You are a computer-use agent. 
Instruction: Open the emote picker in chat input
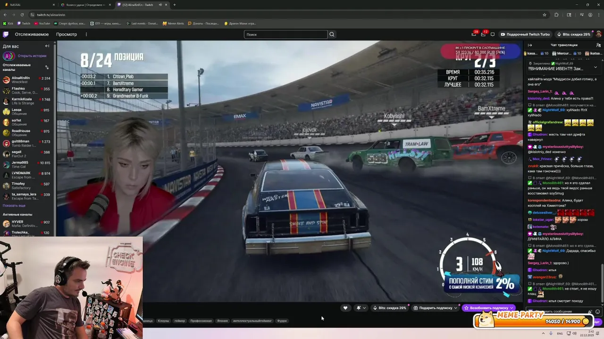(598, 312)
